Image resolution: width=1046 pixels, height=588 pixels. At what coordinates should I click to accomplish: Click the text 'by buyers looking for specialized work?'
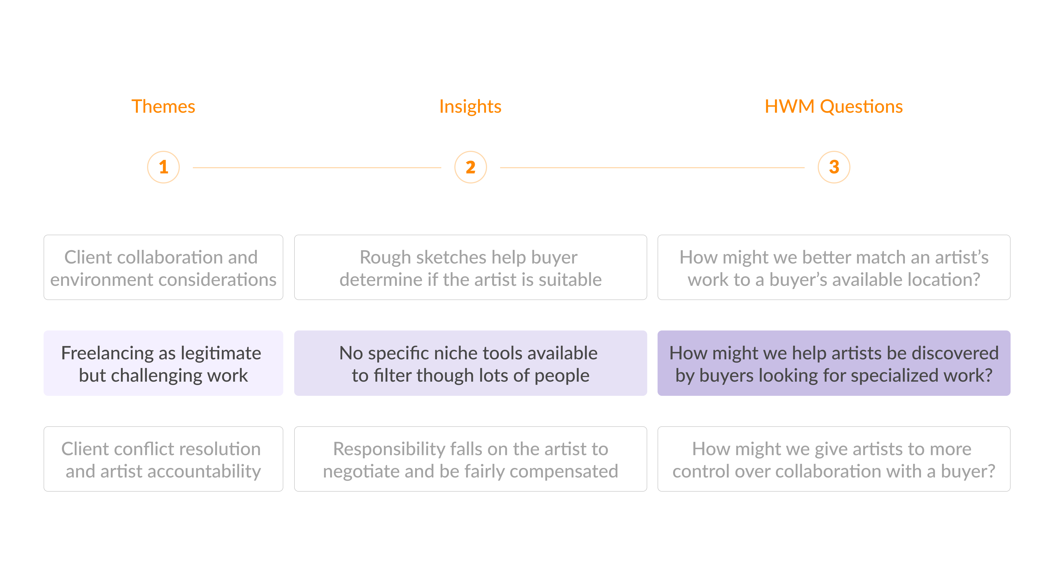point(834,376)
